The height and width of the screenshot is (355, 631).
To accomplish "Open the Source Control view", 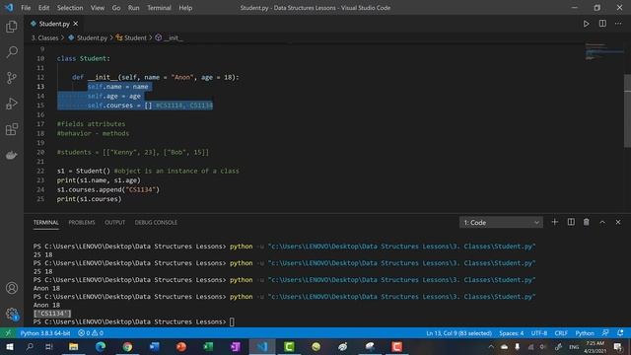I will tap(12, 78).
